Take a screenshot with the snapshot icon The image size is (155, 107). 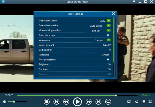click(129, 102)
